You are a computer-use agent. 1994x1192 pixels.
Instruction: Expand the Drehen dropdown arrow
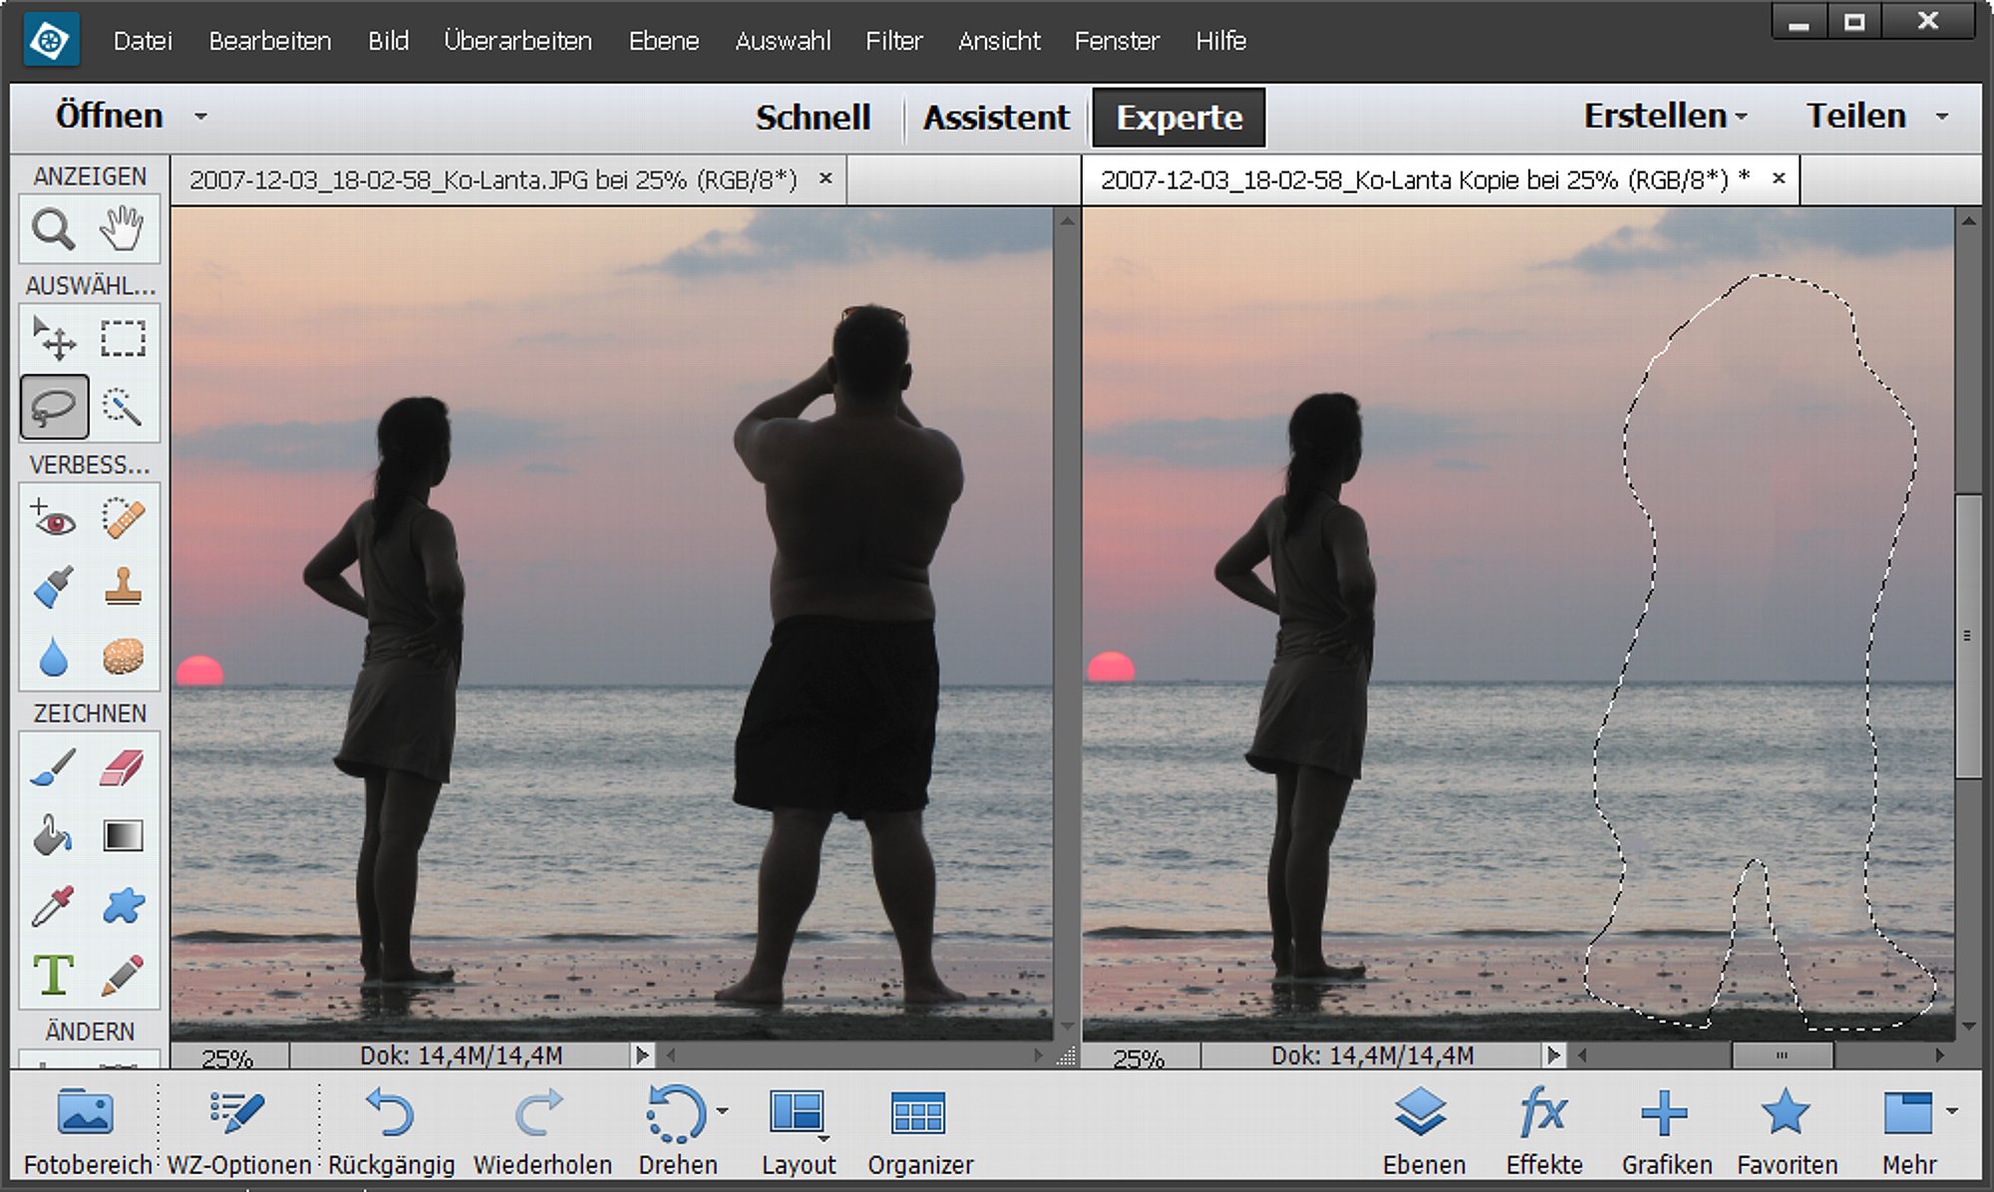pyautogui.click(x=723, y=1111)
